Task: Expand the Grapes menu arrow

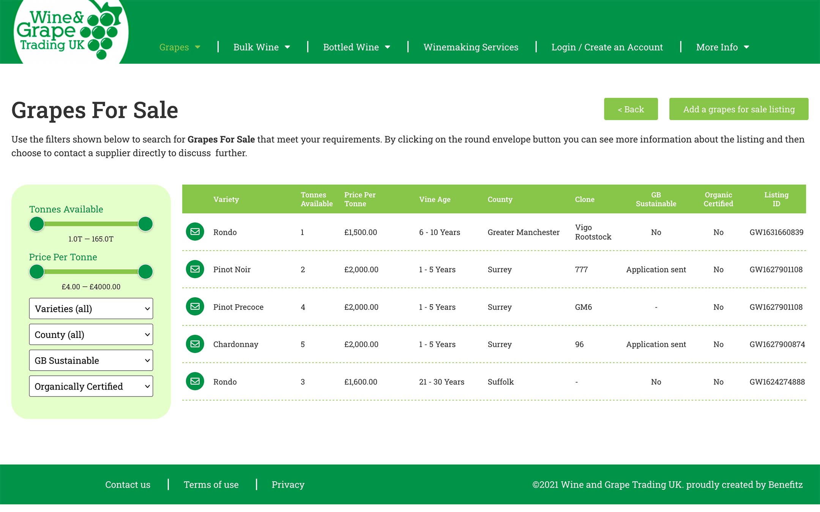Action: click(197, 47)
